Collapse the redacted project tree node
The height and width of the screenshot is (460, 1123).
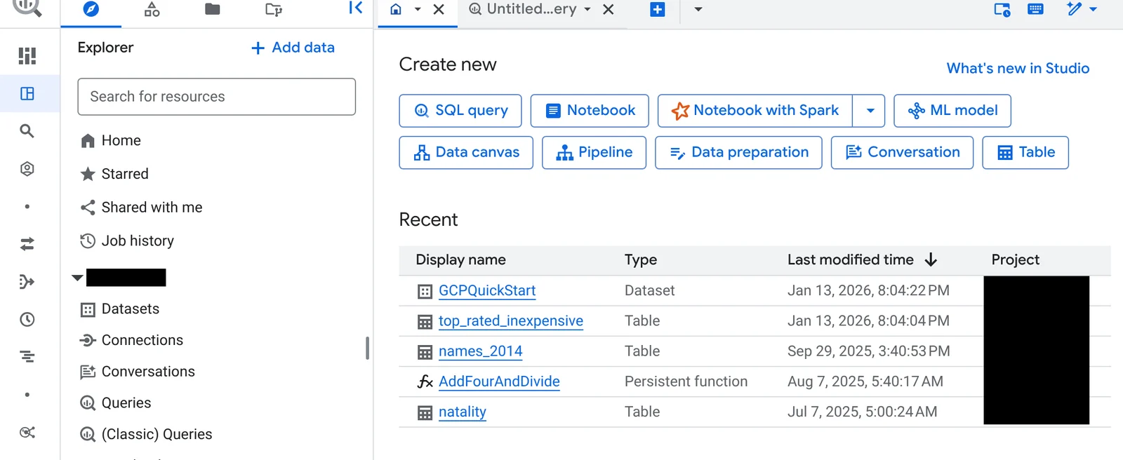77,278
